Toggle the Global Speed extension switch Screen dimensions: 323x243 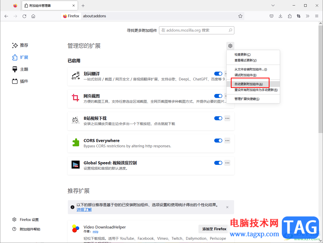click(218, 163)
